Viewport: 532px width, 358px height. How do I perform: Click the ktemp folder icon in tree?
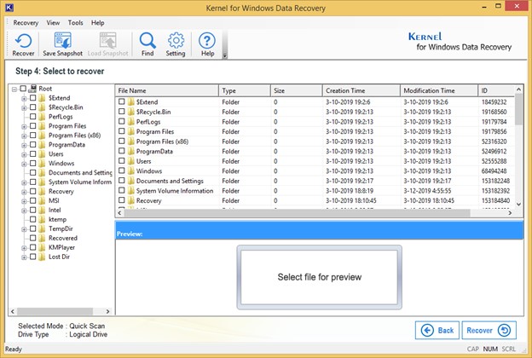coord(42,219)
